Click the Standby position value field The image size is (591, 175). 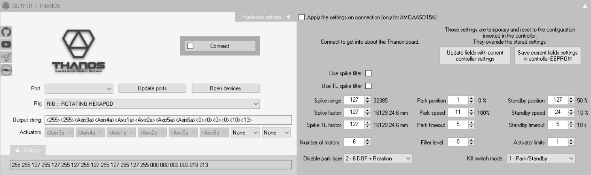coord(558,100)
